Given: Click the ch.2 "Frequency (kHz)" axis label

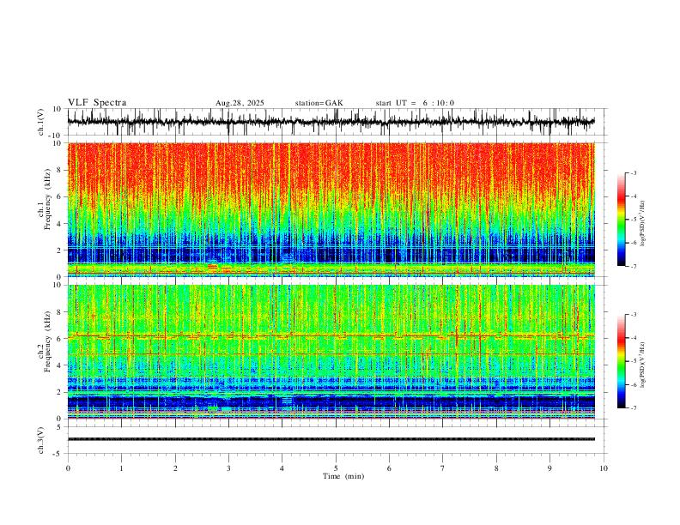Looking at the screenshot, I should tap(47, 341).
